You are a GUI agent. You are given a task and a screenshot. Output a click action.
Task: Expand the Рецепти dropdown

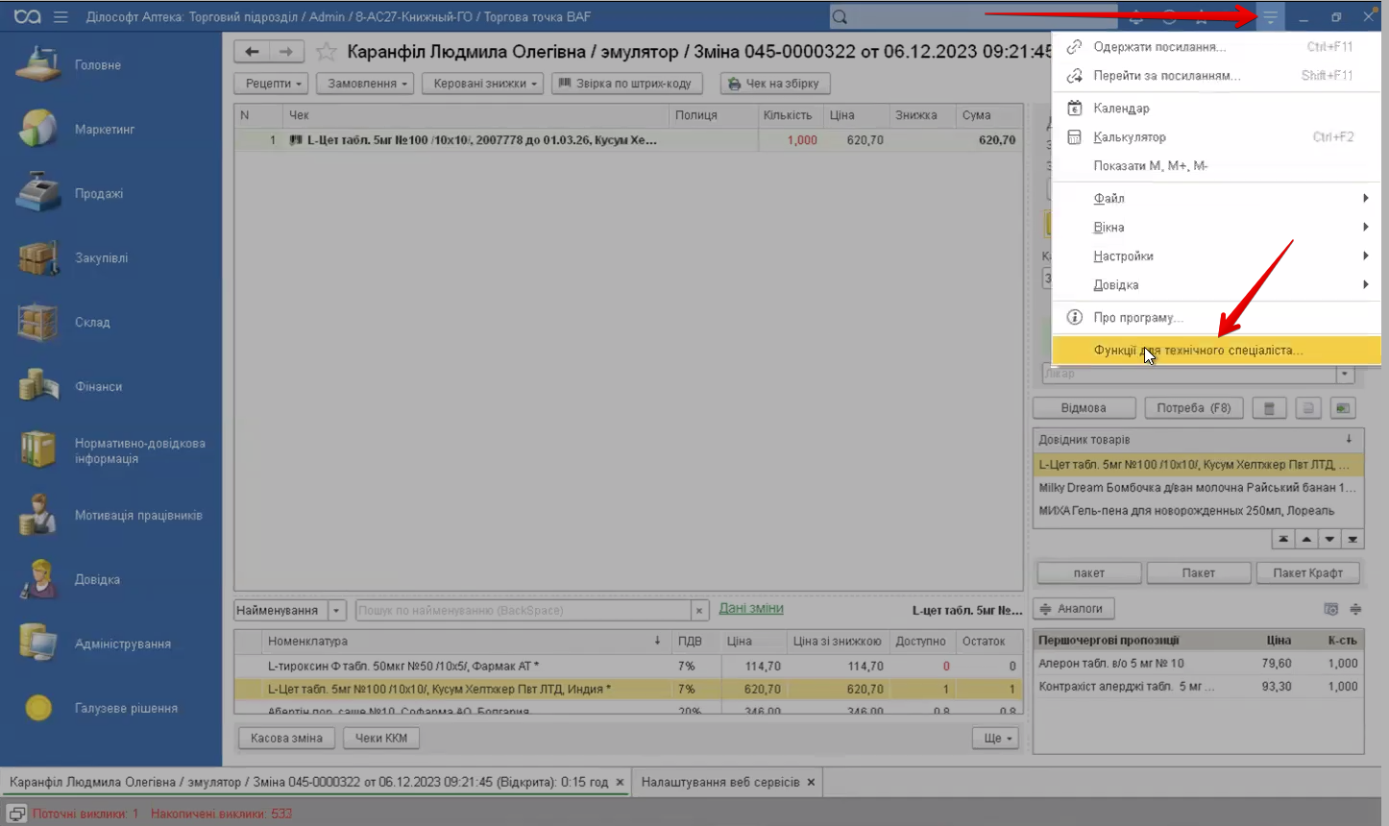pos(272,84)
